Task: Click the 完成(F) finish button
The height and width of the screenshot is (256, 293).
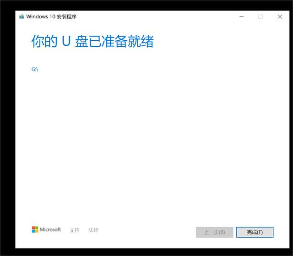Action: click(x=255, y=232)
